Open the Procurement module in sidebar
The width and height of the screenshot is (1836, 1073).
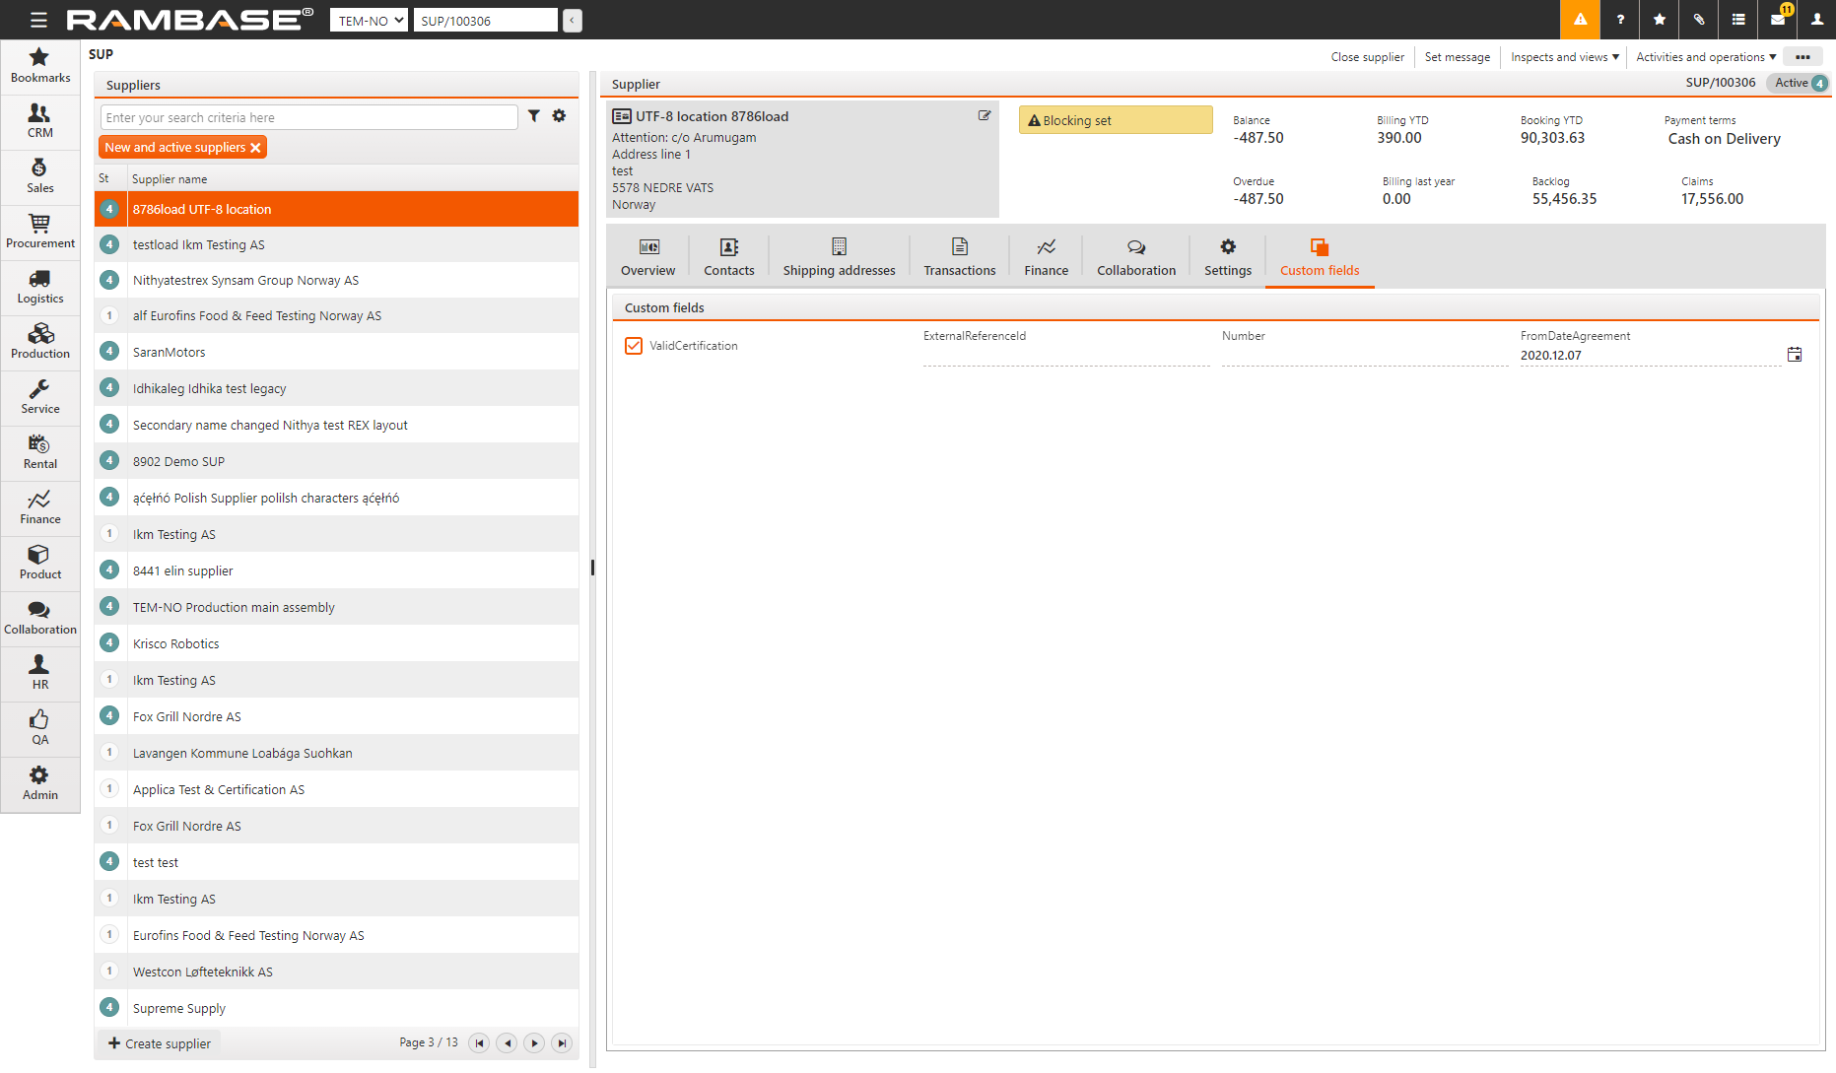coord(39,232)
